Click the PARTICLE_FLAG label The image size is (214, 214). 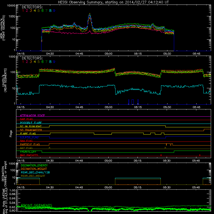(x=30, y=144)
